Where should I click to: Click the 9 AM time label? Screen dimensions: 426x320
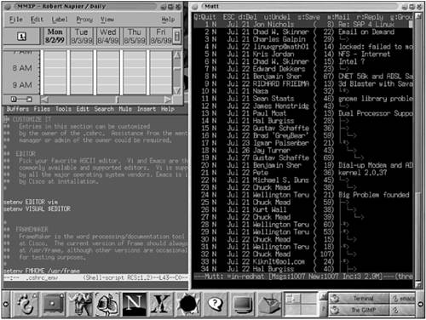pyautogui.click(x=22, y=85)
